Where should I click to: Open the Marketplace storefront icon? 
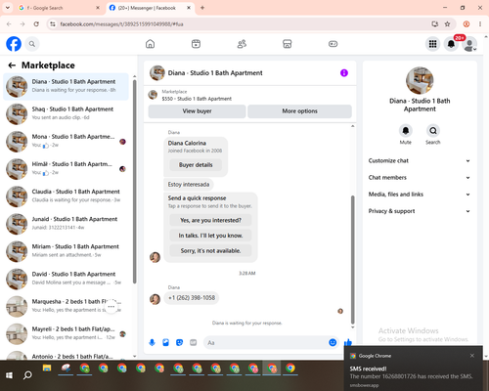[x=288, y=44]
